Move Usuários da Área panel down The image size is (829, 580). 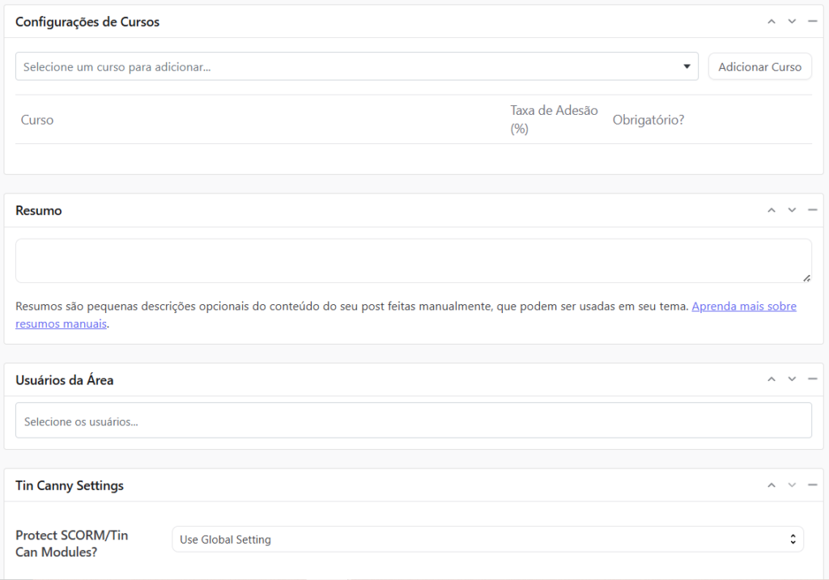(x=792, y=379)
